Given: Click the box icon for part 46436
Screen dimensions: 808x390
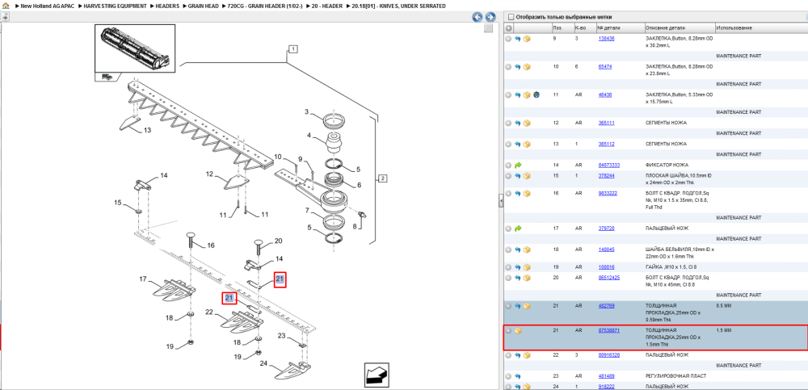Looking at the screenshot, I should click(527, 95).
